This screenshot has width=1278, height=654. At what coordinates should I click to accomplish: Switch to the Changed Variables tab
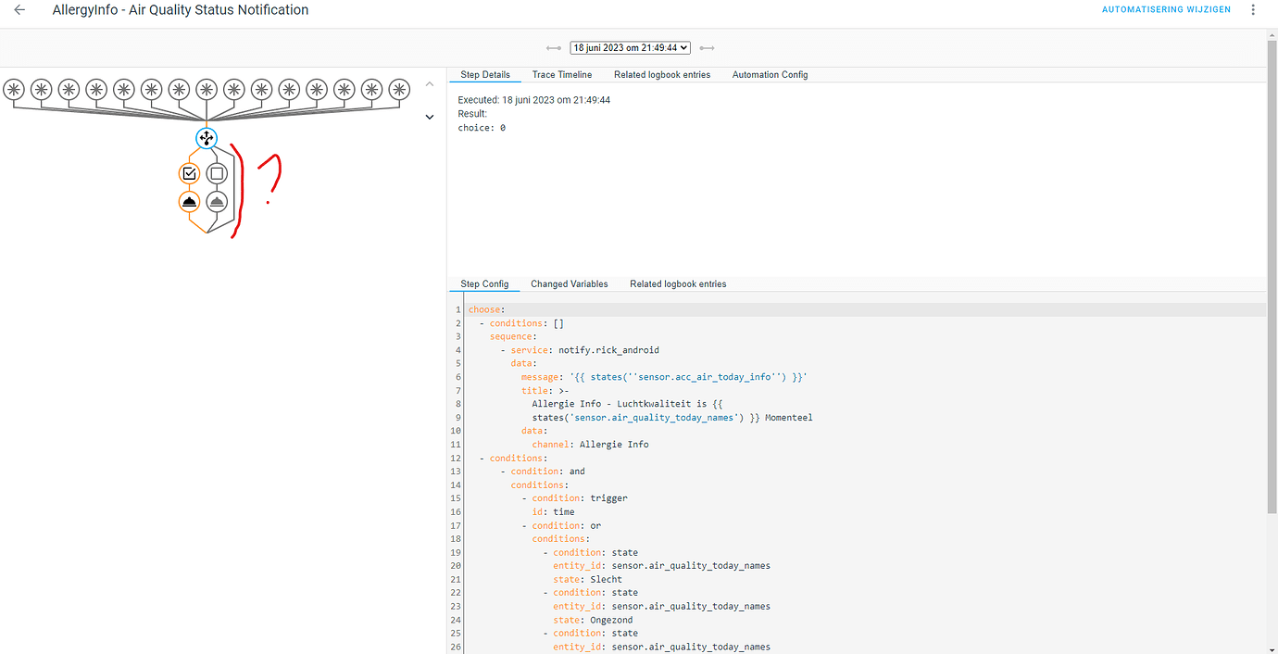569,283
